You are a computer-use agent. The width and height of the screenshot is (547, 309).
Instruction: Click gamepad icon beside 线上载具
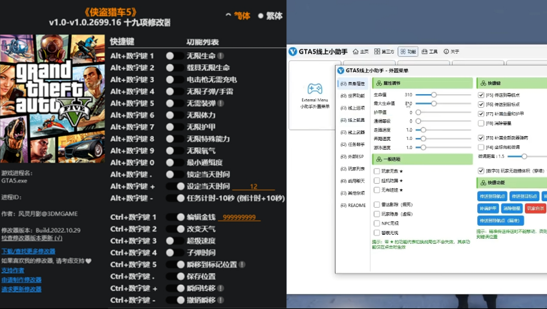[343, 120]
